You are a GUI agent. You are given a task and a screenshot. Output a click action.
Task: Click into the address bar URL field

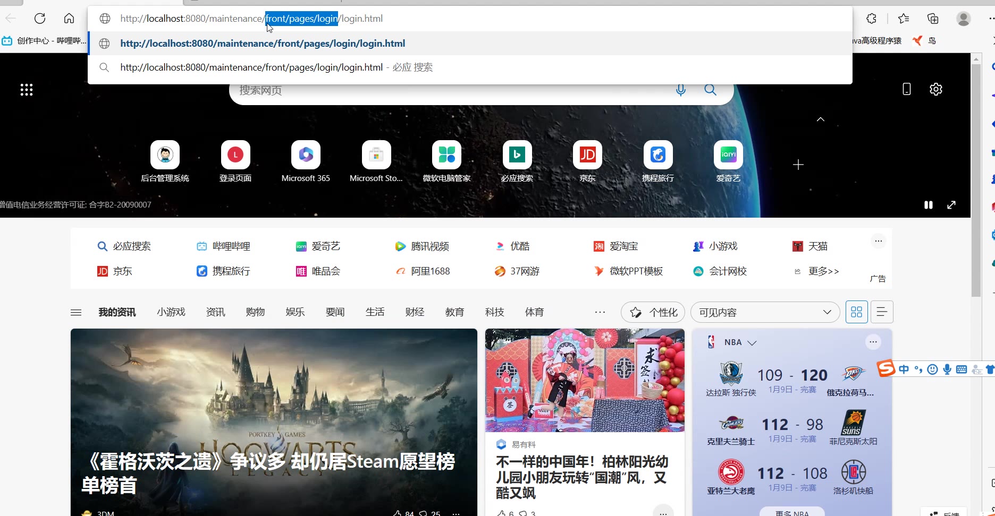pyautogui.click(x=470, y=19)
